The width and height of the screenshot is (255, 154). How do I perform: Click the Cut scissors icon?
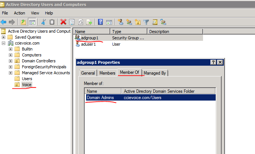click(x=43, y=22)
